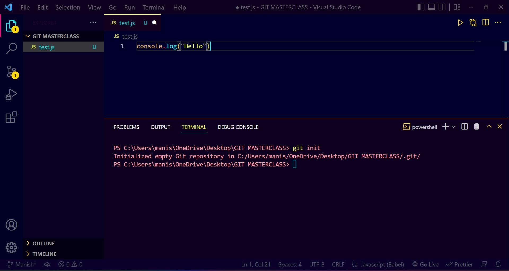Toggle primary side bar layout button
This screenshot has height=271, width=509.
click(421, 7)
